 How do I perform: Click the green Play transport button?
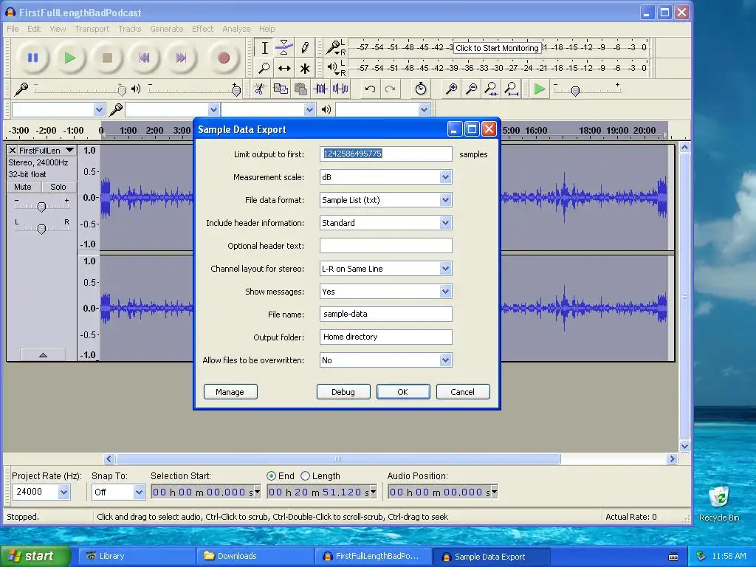[70, 58]
